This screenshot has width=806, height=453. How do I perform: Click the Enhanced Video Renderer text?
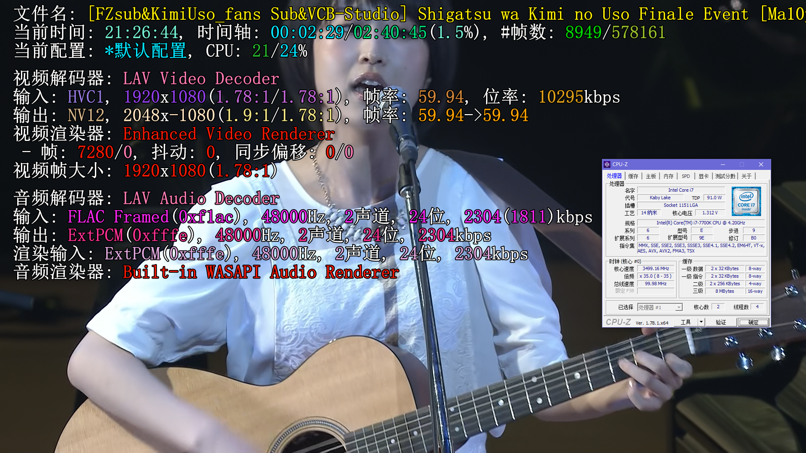point(229,134)
